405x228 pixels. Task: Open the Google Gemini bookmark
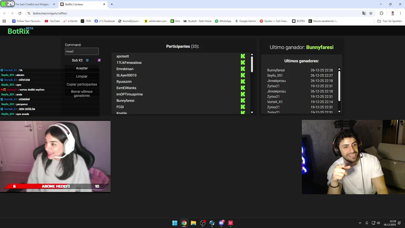tap(246, 21)
